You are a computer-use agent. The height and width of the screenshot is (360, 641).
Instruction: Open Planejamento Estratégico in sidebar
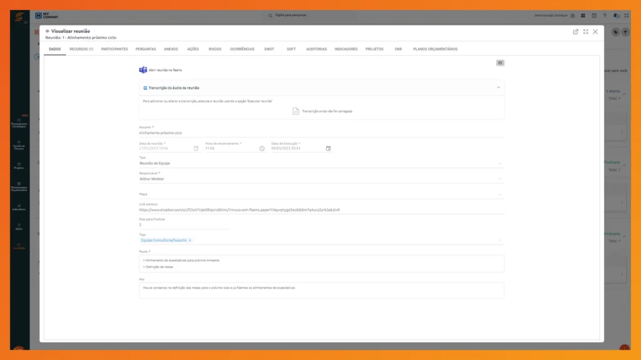pyautogui.click(x=19, y=123)
